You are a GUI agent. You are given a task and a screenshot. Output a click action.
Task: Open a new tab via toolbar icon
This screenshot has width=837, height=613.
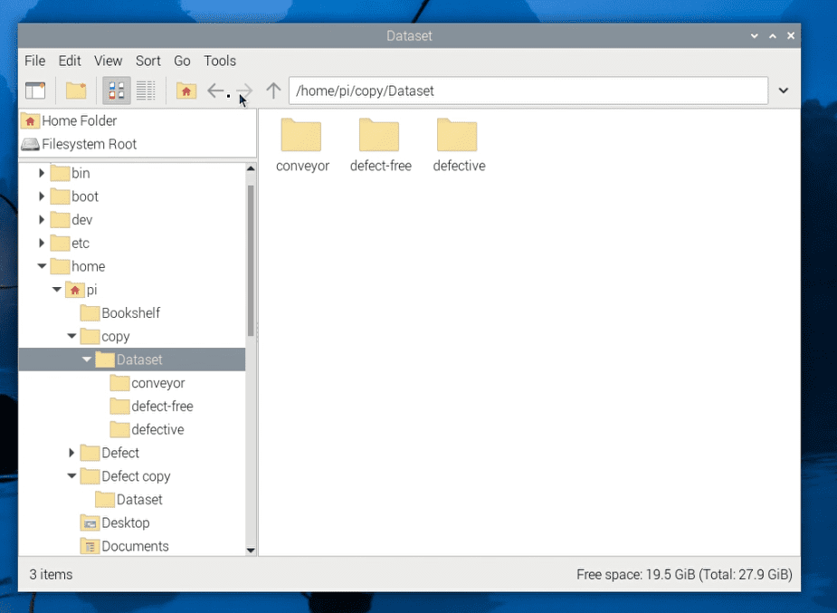point(76,91)
